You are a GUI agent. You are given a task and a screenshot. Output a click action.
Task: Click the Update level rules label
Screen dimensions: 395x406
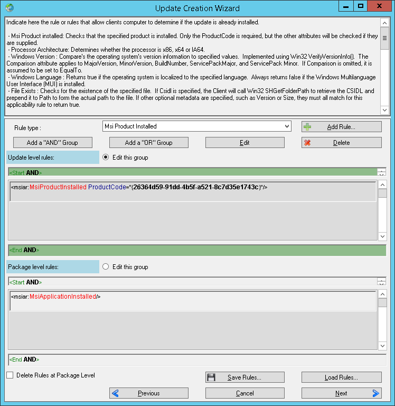pos(53,158)
